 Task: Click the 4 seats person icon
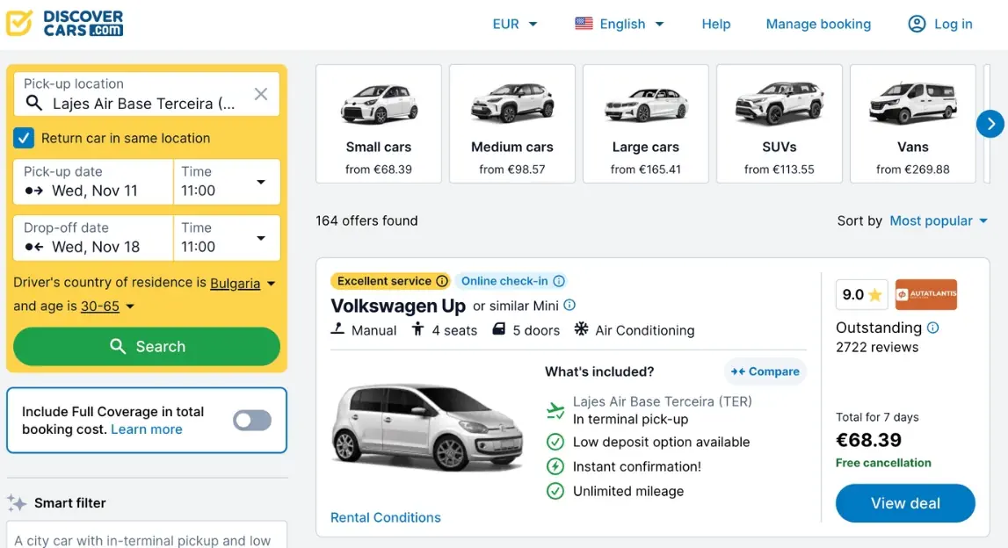pos(417,329)
